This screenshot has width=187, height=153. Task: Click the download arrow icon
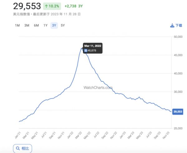[172, 26]
